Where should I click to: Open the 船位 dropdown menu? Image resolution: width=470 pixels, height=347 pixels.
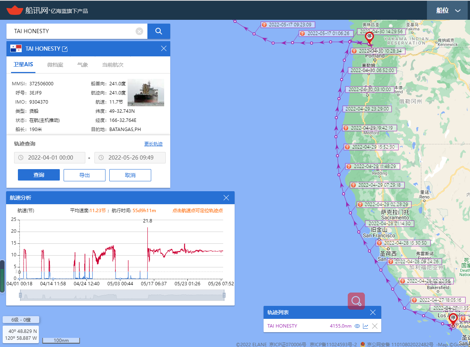[448, 10]
